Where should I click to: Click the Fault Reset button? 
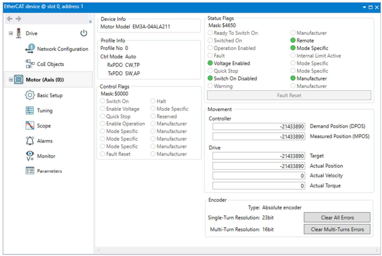tap(289, 95)
